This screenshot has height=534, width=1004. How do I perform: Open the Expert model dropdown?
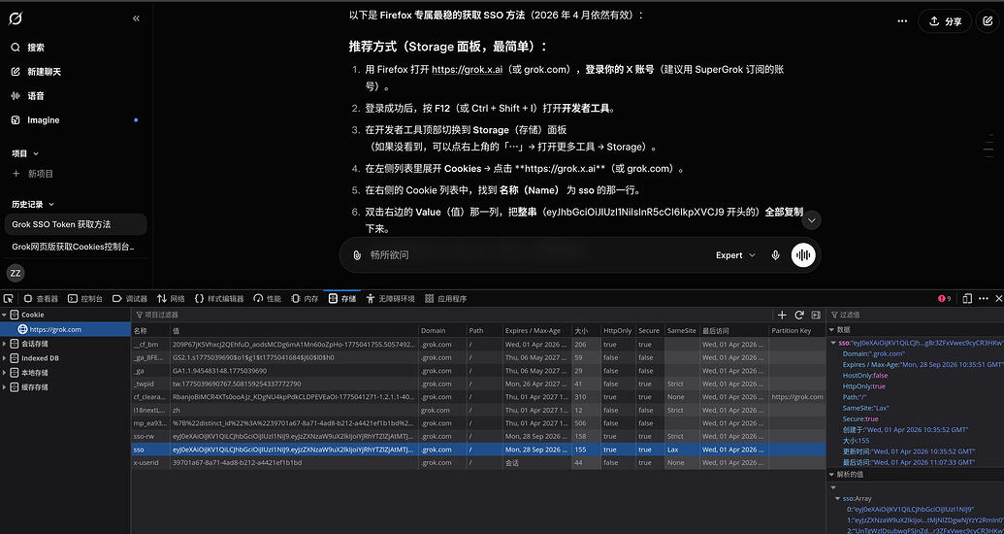coord(735,255)
